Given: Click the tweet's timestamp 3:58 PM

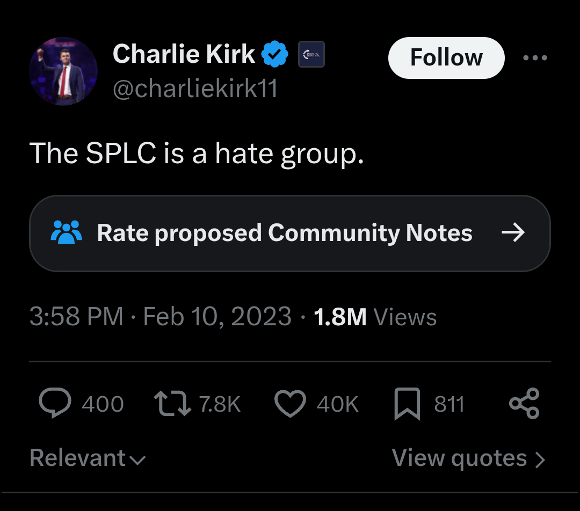Looking at the screenshot, I should (76, 317).
